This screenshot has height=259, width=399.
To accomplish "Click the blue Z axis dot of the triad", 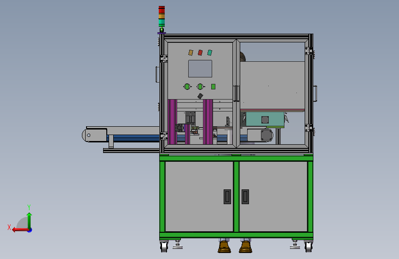I will click(x=30, y=230).
